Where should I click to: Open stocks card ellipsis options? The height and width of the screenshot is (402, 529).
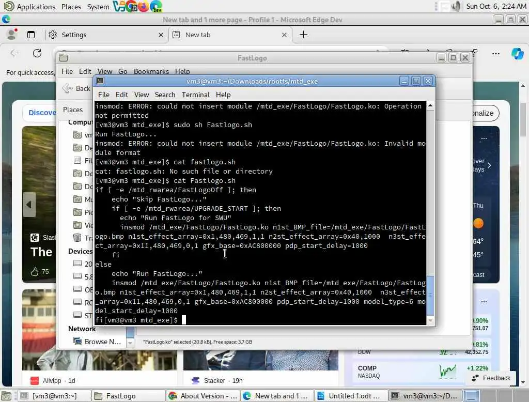[484, 301]
